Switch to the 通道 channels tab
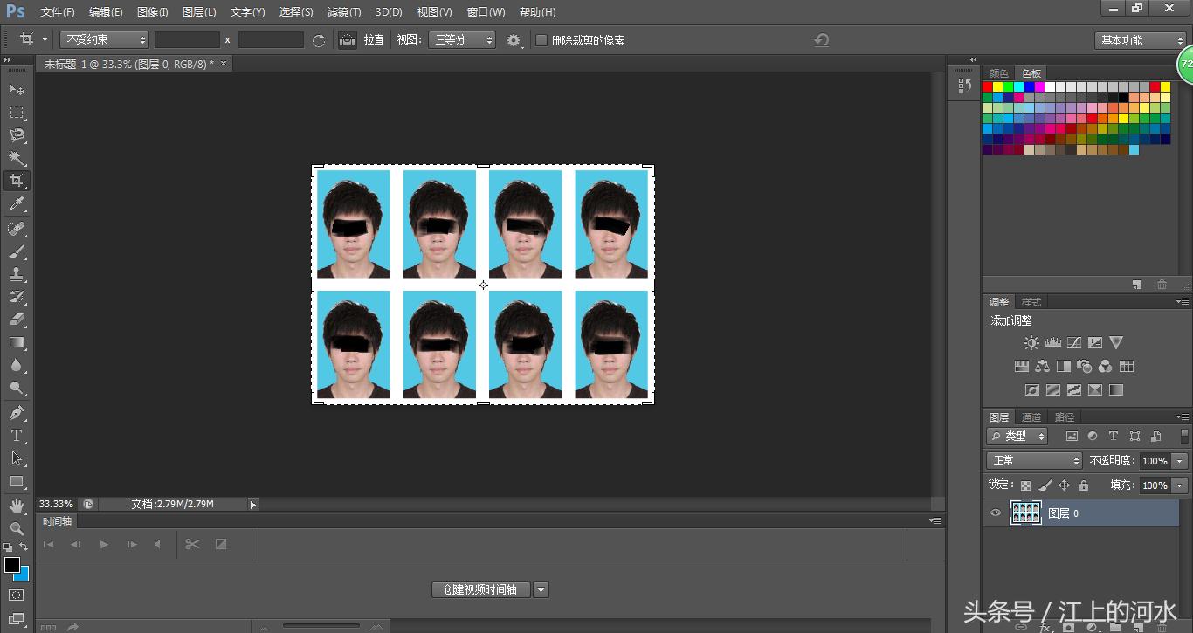Viewport: 1193px width, 633px height. coord(1031,417)
